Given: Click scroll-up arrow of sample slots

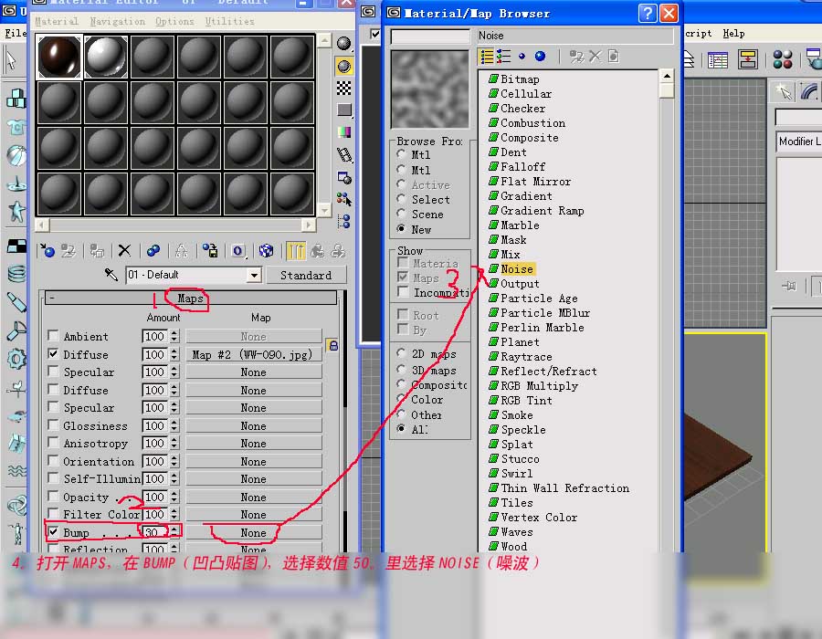Looking at the screenshot, I should pyautogui.click(x=324, y=40).
